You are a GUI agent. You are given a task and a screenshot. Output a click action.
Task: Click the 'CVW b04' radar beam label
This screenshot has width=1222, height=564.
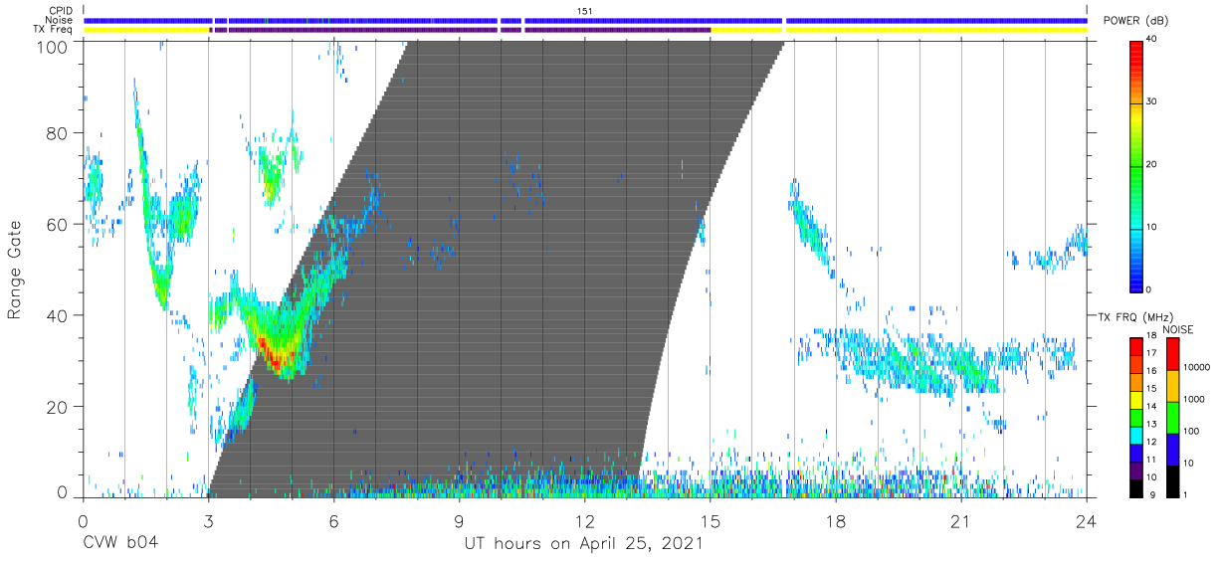120,544
